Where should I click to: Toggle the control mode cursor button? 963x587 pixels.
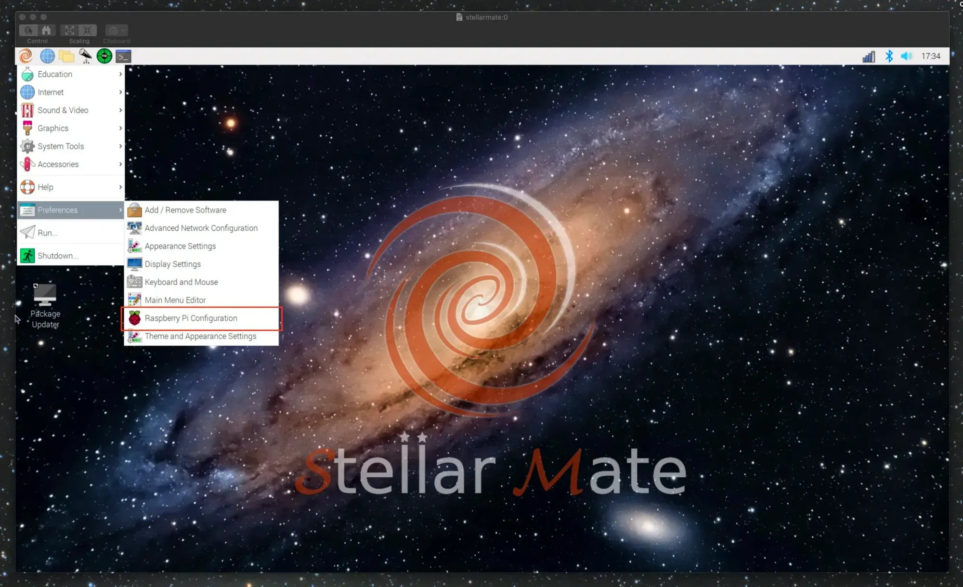click(28, 30)
